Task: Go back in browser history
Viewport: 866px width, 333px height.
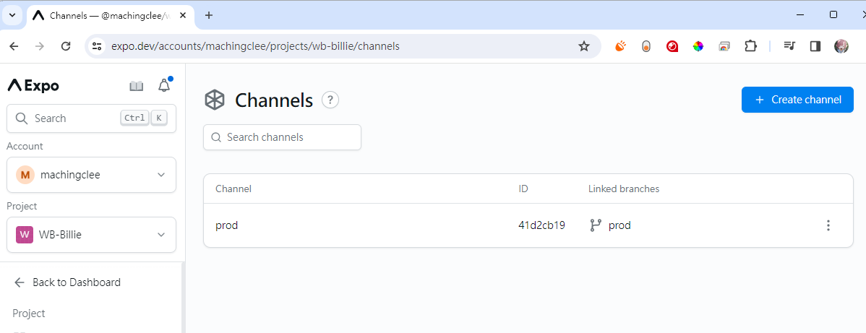Action: 14,46
